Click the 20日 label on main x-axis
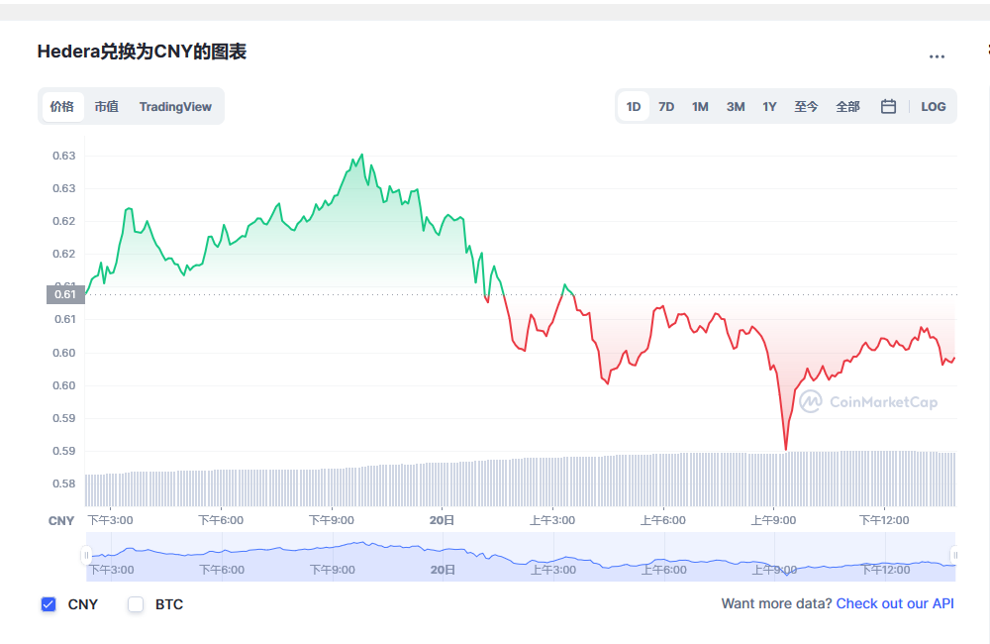The height and width of the screenshot is (644, 990). coord(442,520)
